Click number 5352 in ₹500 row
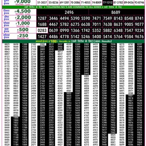 pyautogui.click(x=97, y=30)
